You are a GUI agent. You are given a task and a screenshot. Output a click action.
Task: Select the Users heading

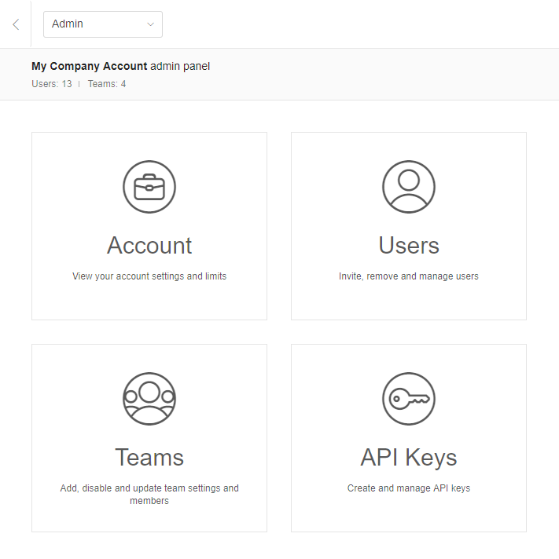coord(409,246)
